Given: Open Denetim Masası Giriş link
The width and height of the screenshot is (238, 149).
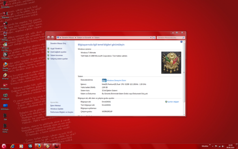Looking at the screenshot, I should [x=58, y=43].
